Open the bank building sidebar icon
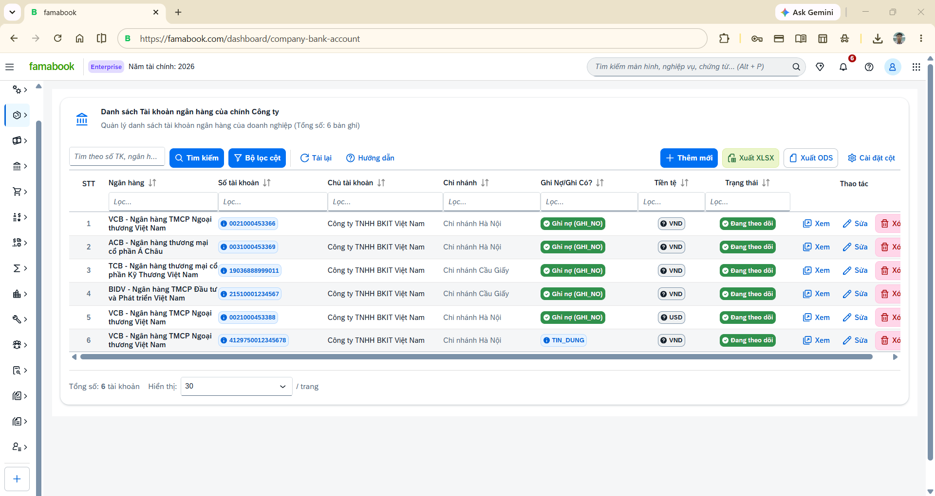Image resolution: width=935 pixels, height=496 pixels. click(17, 166)
